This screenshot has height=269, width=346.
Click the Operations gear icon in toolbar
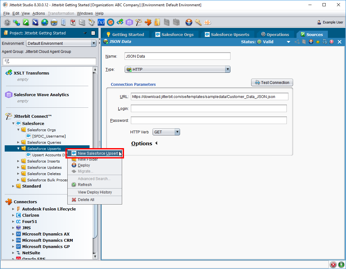click(x=7, y=22)
